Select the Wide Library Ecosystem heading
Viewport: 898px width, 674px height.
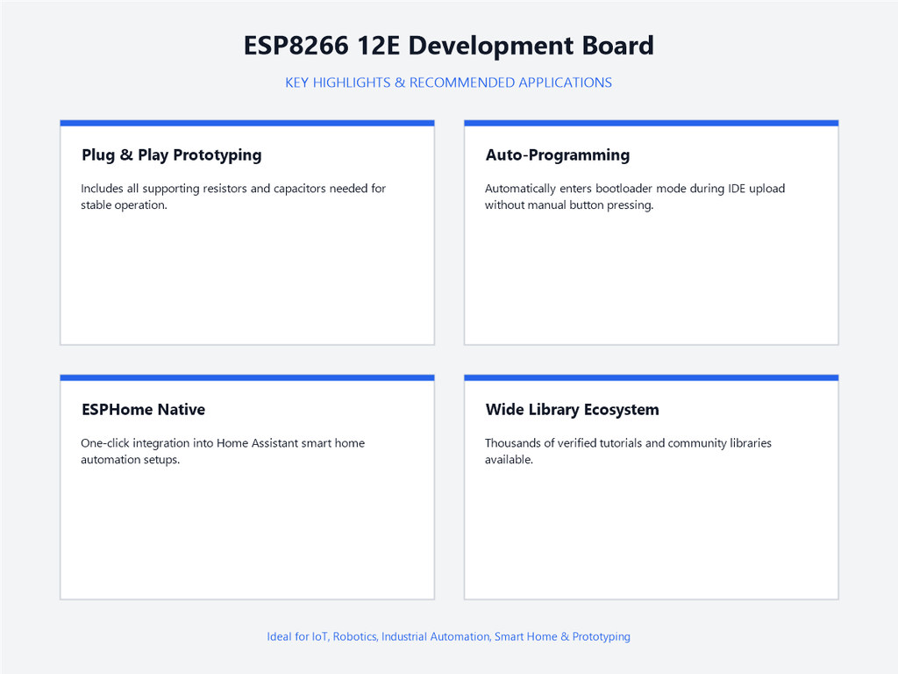click(572, 410)
